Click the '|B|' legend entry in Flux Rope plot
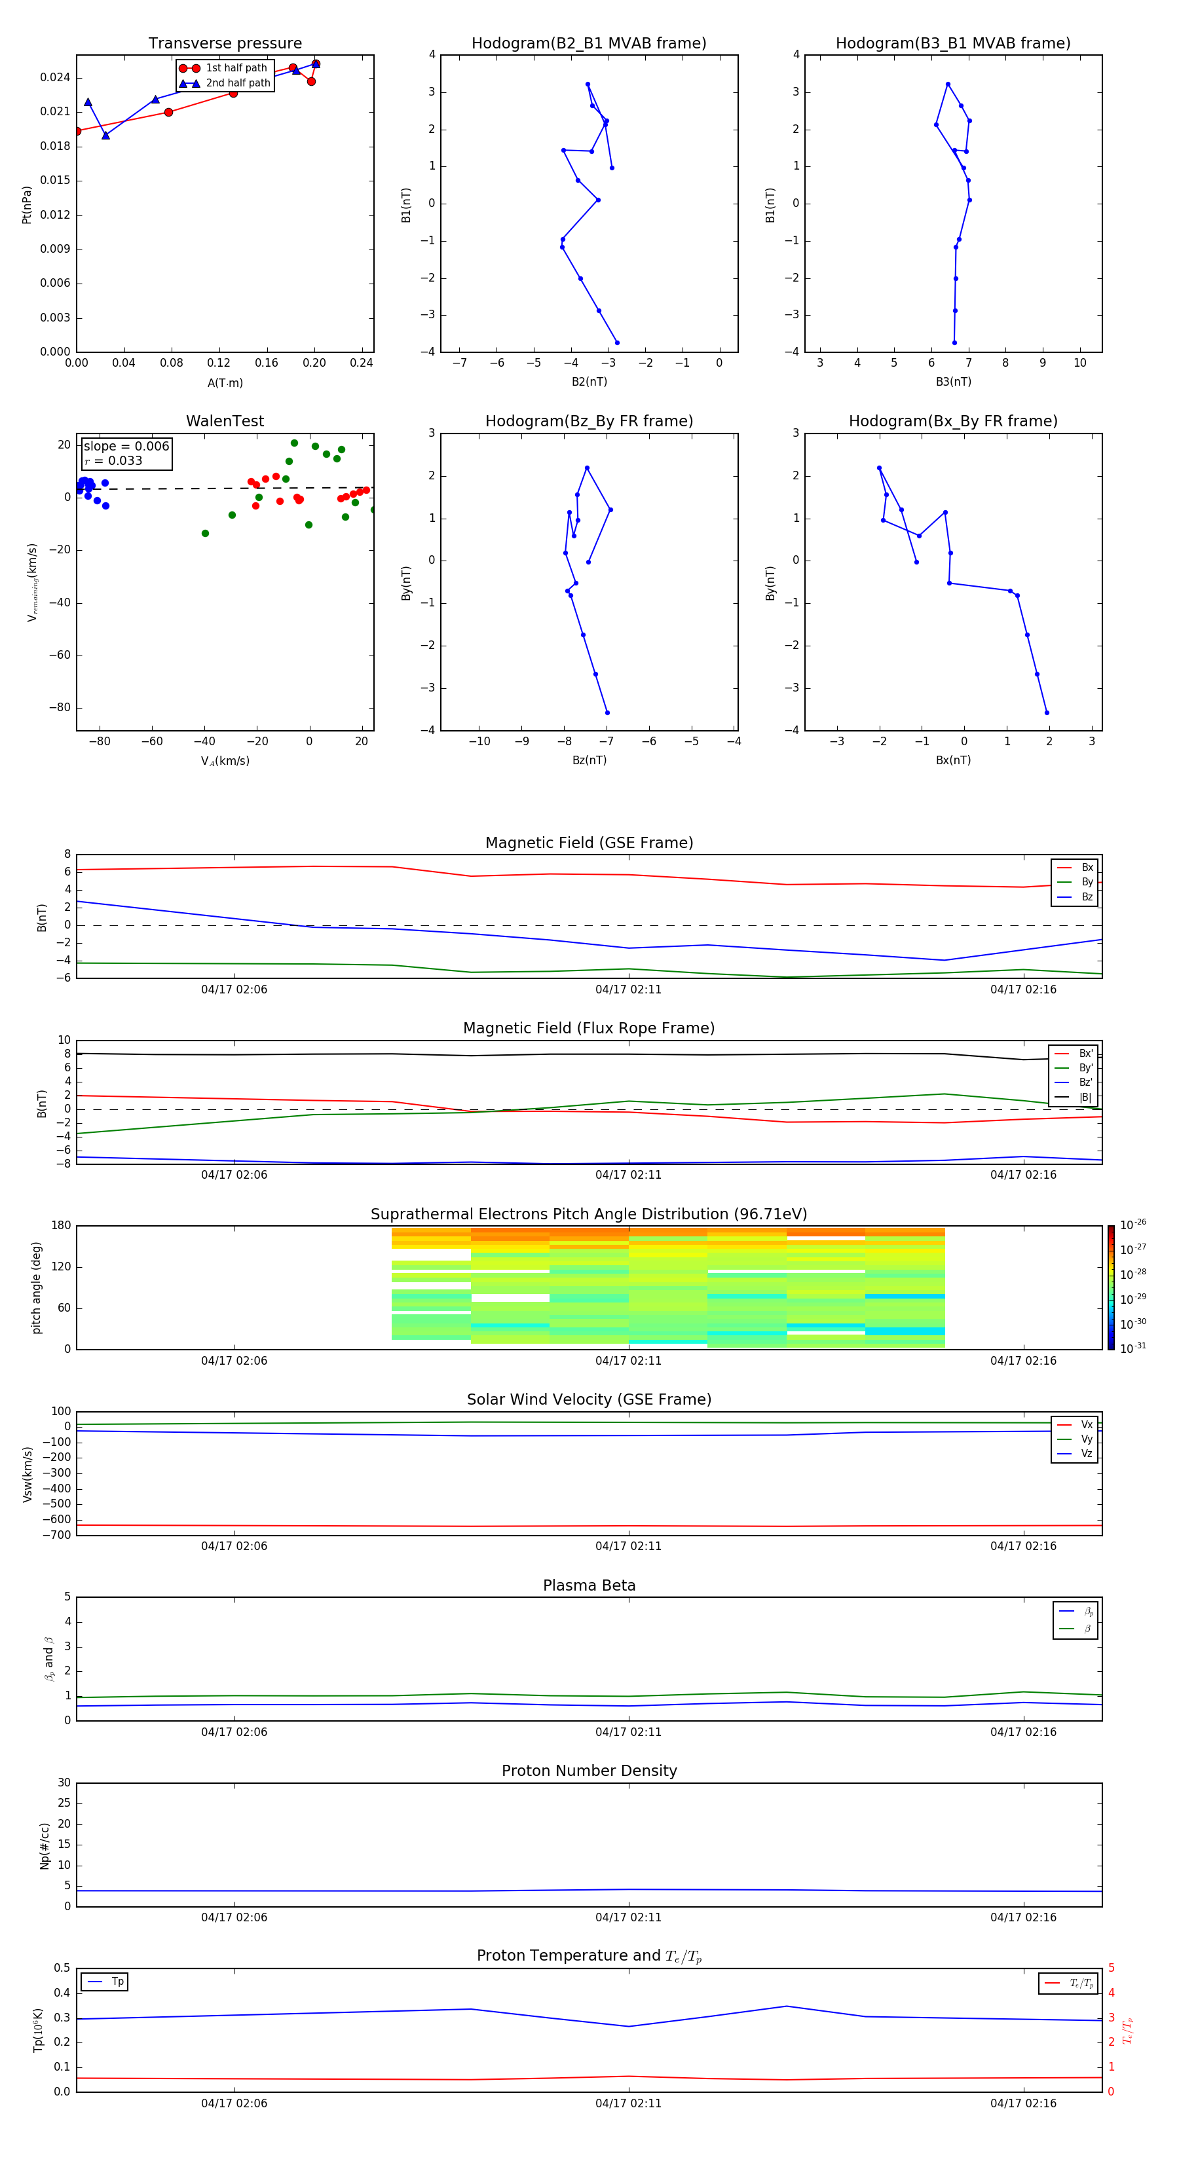 point(1074,1098)
